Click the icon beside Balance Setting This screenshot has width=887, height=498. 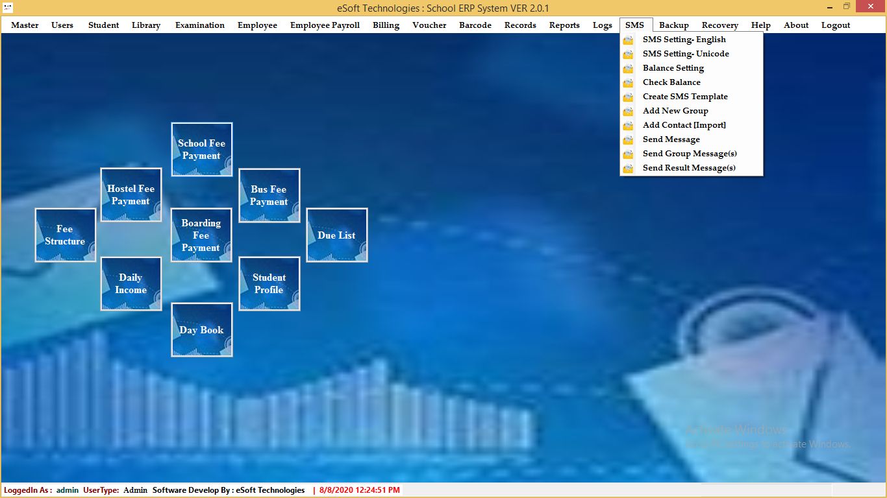pyautogui.click(x=628, y=68)
